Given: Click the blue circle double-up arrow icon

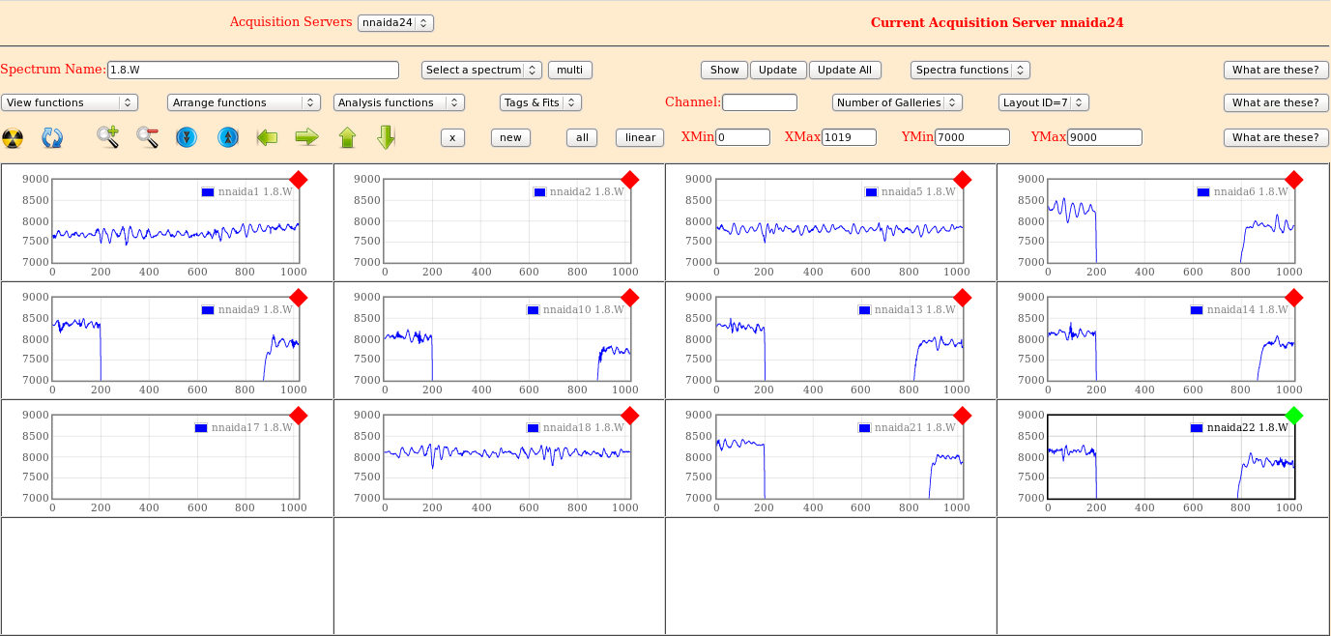Looking at the screenshot, I should point(227,137).
